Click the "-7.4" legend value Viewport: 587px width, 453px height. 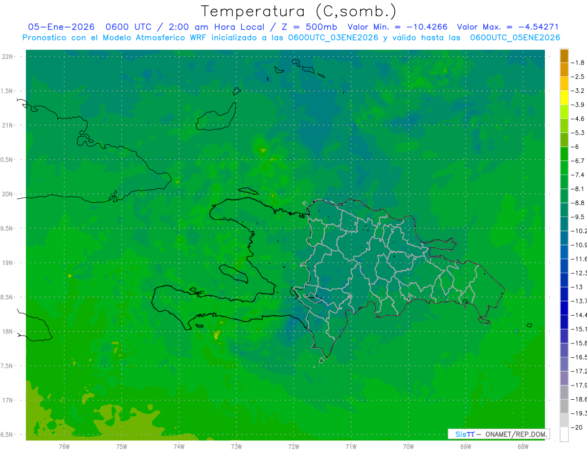(578, 175)
